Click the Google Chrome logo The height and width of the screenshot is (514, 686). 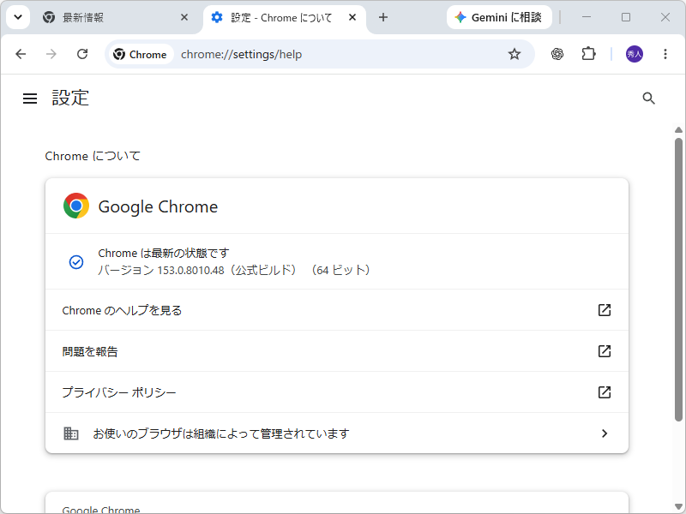[76, 206]
